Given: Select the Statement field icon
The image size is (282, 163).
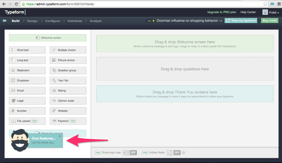Looking at the screenshot, I should coord(13,71).
